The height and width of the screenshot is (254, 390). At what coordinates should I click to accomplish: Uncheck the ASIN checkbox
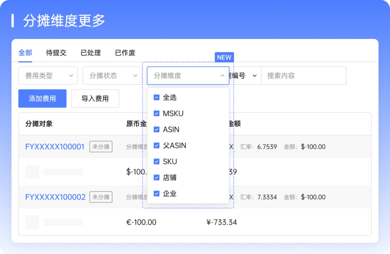tap(157, 129)
